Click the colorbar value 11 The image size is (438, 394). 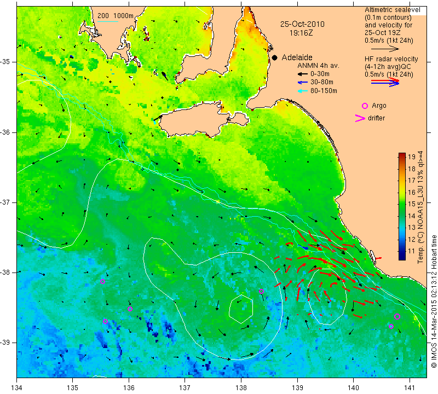click(412, 251)
